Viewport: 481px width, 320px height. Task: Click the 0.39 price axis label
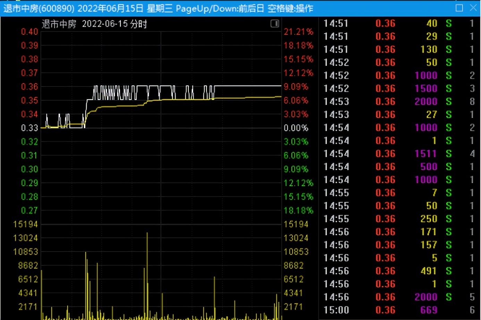coord(29,45)
